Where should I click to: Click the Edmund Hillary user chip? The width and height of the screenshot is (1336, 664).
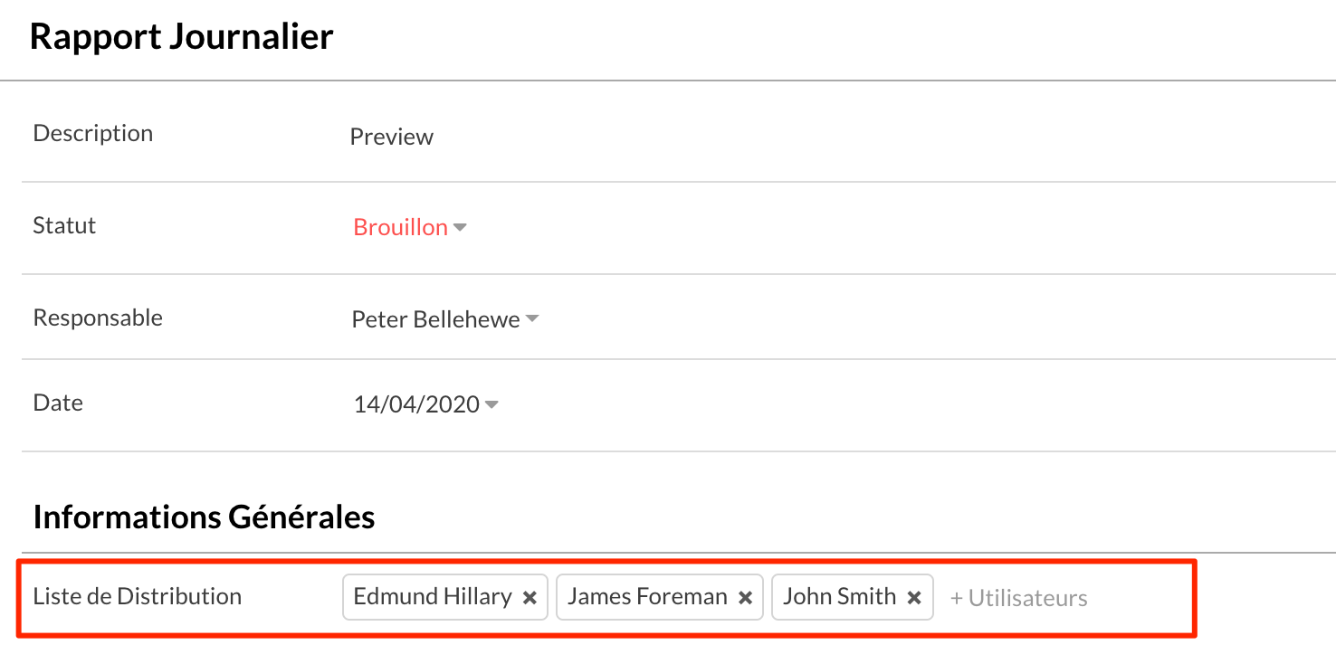click(430, 596)
